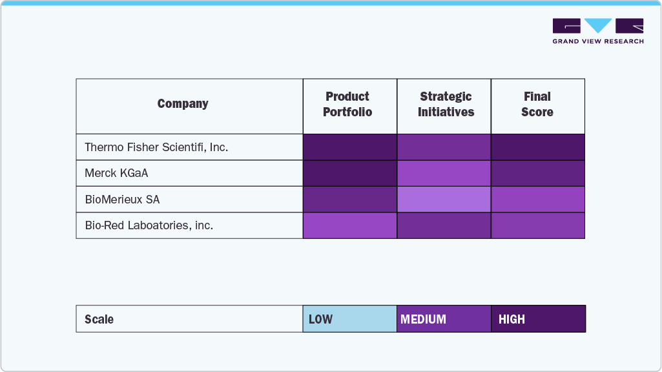This screenshot has height=372, width=662.
Task: Click the LOW scale swatch
Action: pyautogui.click(x=349, y=319)
